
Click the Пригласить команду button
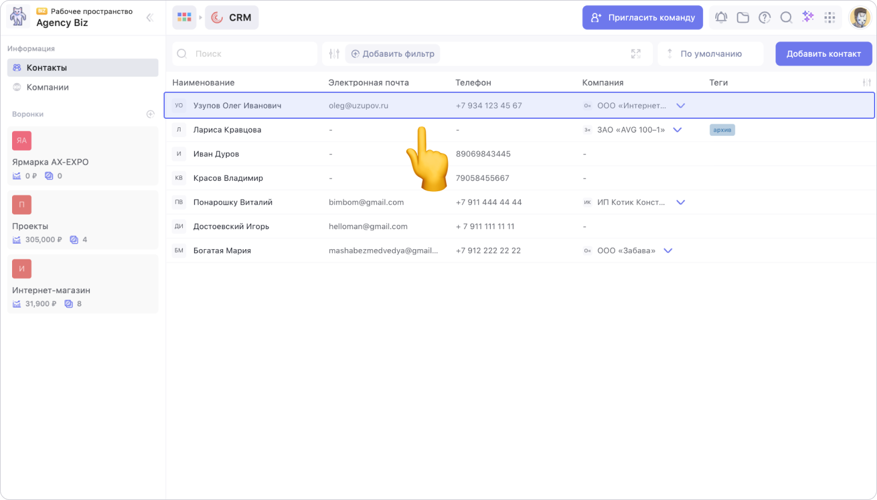pyautogui.click(x=642, y=17)
